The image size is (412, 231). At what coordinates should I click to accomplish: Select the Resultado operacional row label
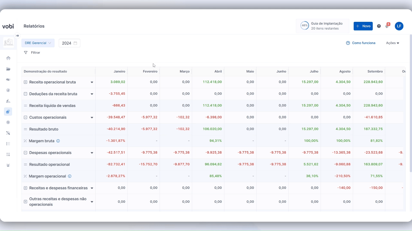coord(50,164)
